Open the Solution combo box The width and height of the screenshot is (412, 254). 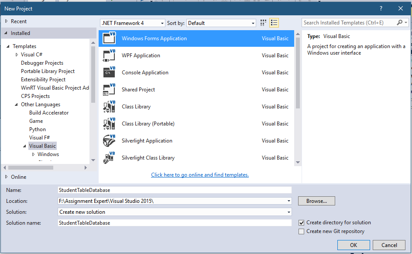pyautogui.click(x=175, y=212)
